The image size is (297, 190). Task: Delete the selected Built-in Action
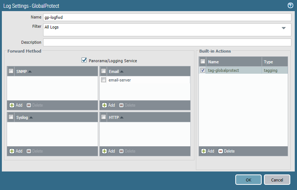pos(221,151)
